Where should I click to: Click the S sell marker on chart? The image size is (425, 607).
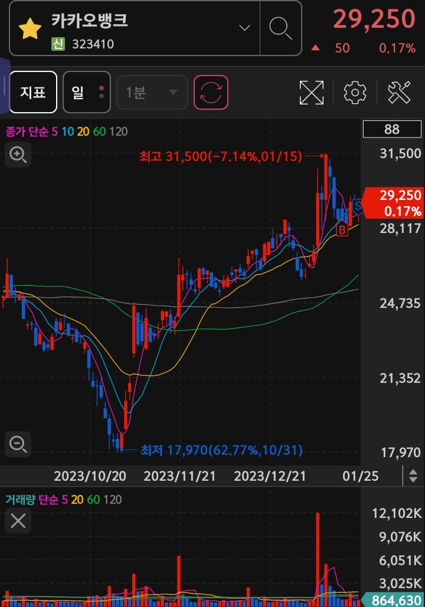coord(357,206)
